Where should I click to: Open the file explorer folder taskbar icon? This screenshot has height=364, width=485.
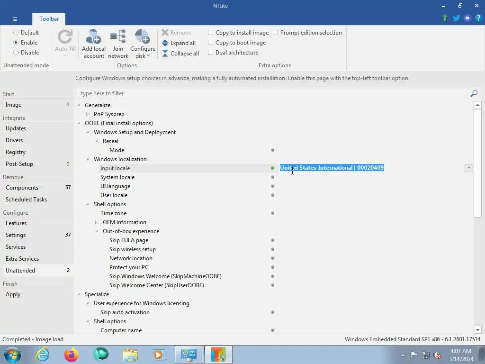click(x=130, y=355)
